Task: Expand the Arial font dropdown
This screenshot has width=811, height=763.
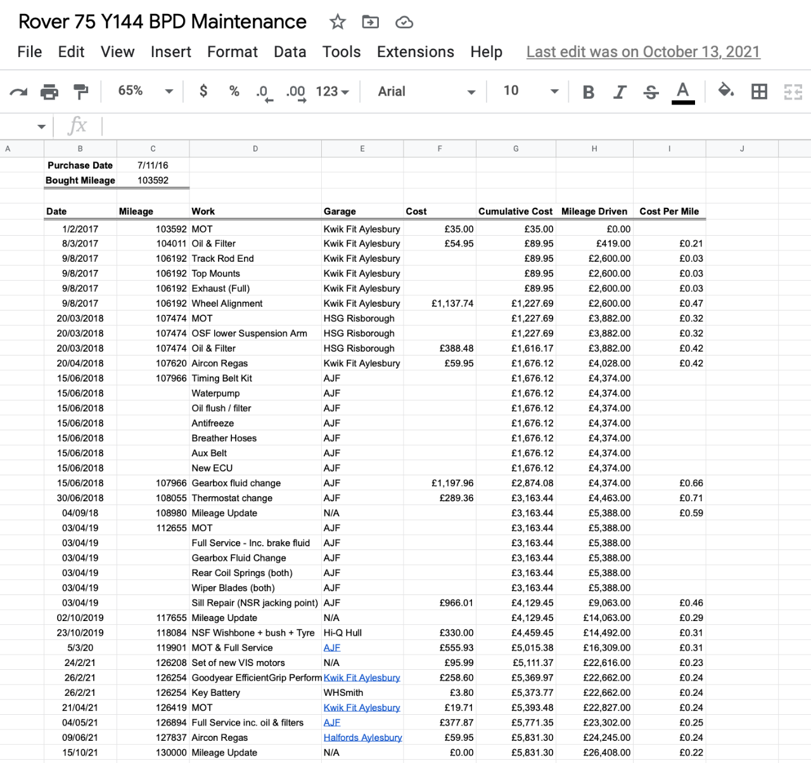Action: click(426, 91)
